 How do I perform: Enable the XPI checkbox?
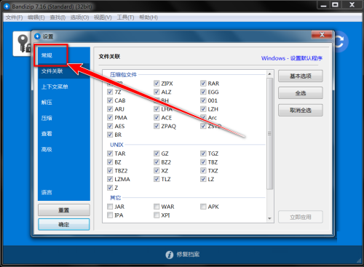coord(157,215)
